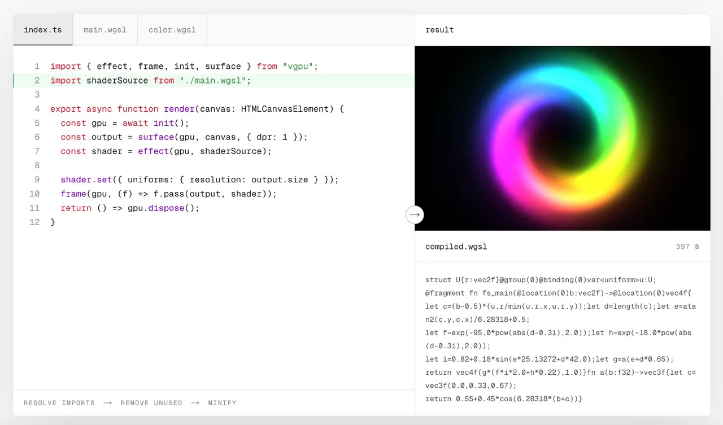
Task: Switch to the index.ts tab
Action: coord(43,30)
